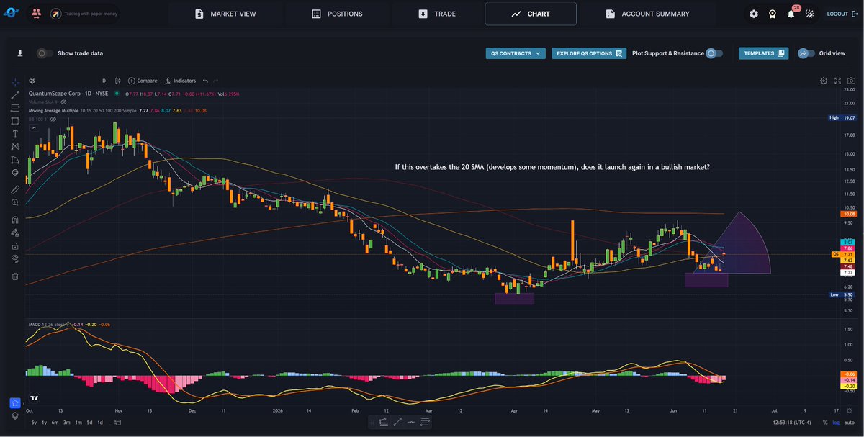Lock all drawing tools

[x=15, y=246]
